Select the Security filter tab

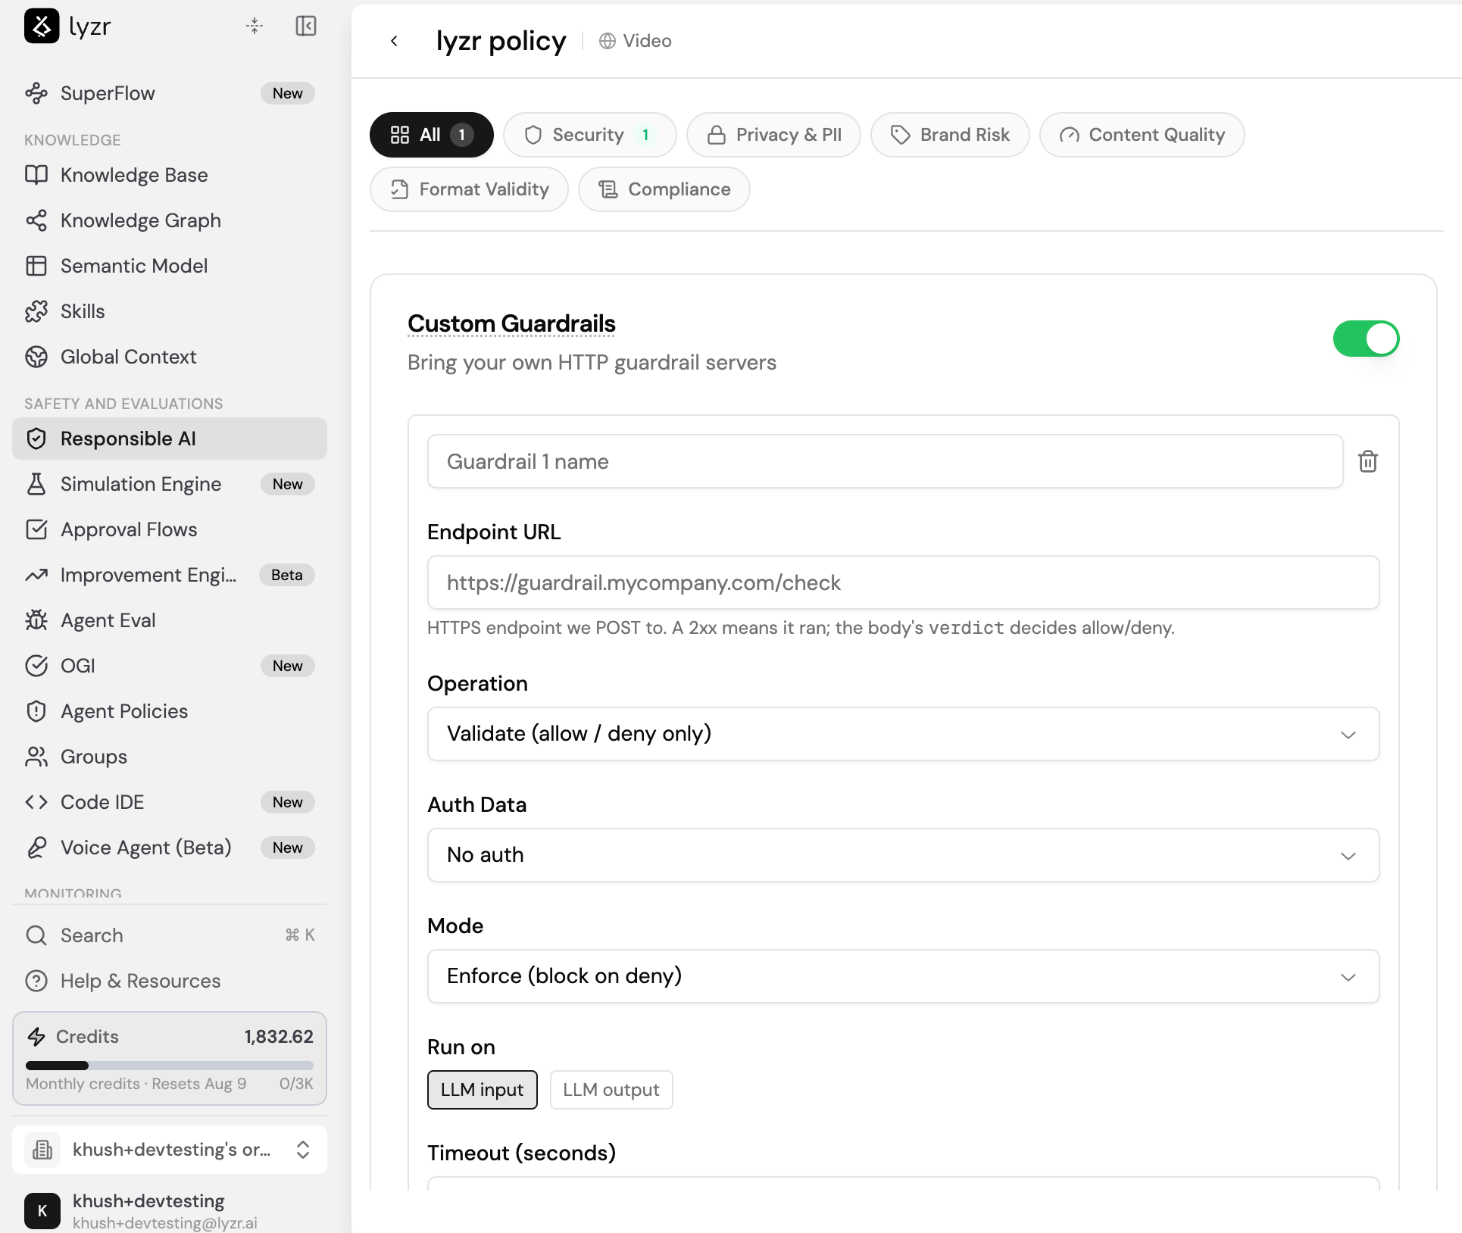[x=589, y=135]
